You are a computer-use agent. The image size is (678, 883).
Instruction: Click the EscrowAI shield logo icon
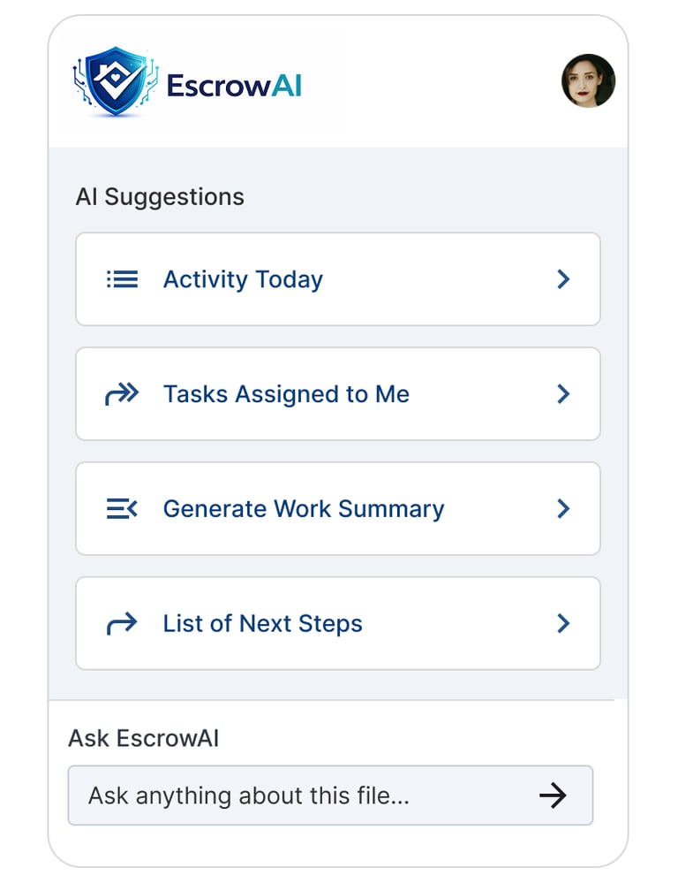pyautogui.click(x=116, y=83)
